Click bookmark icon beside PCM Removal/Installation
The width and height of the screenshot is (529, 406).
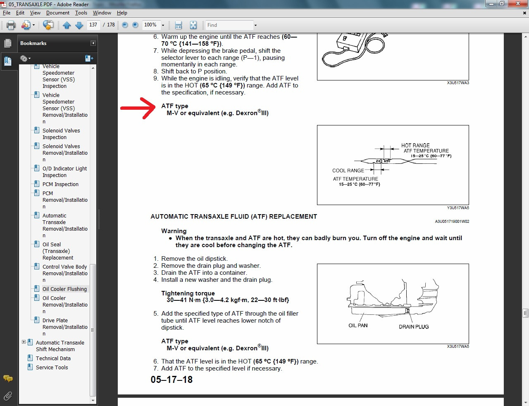37,193
